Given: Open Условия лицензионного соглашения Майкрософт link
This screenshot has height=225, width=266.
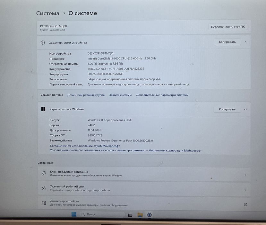Looking at the screenshot, I should (x=126, y=150).
